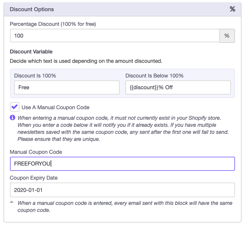Click the purple info icon beside coupon note
Viewport: 245px width, 226px height.
(x=13, y=118)
